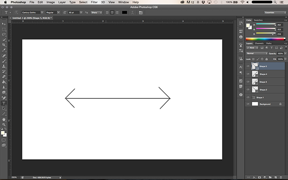This screenshot has width=288, height=180.
Task: Hide the Background layer
Action: point(248,104)
